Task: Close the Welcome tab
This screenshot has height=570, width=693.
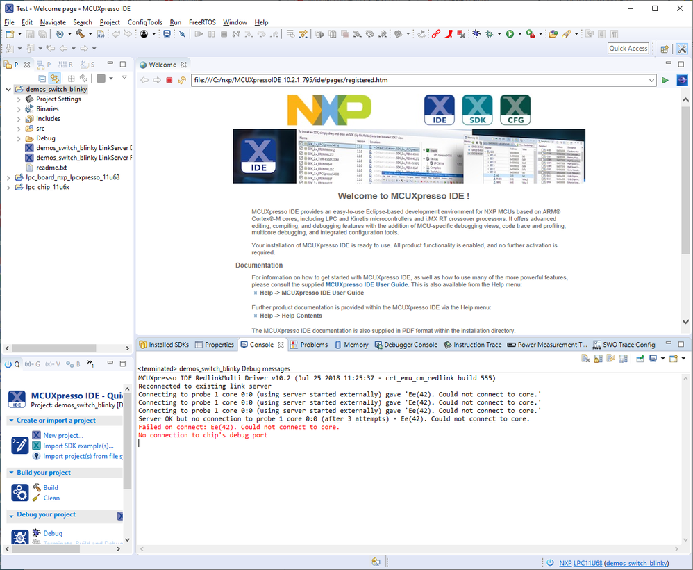Action: pos(183,65)
